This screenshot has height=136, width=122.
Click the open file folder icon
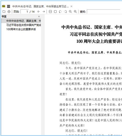coord(4,11)
